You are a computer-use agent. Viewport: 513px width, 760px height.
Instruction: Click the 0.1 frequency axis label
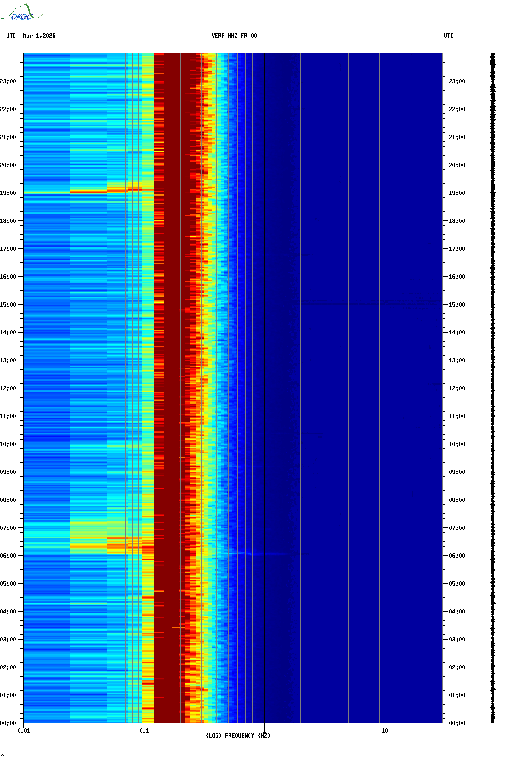point(144,731)
